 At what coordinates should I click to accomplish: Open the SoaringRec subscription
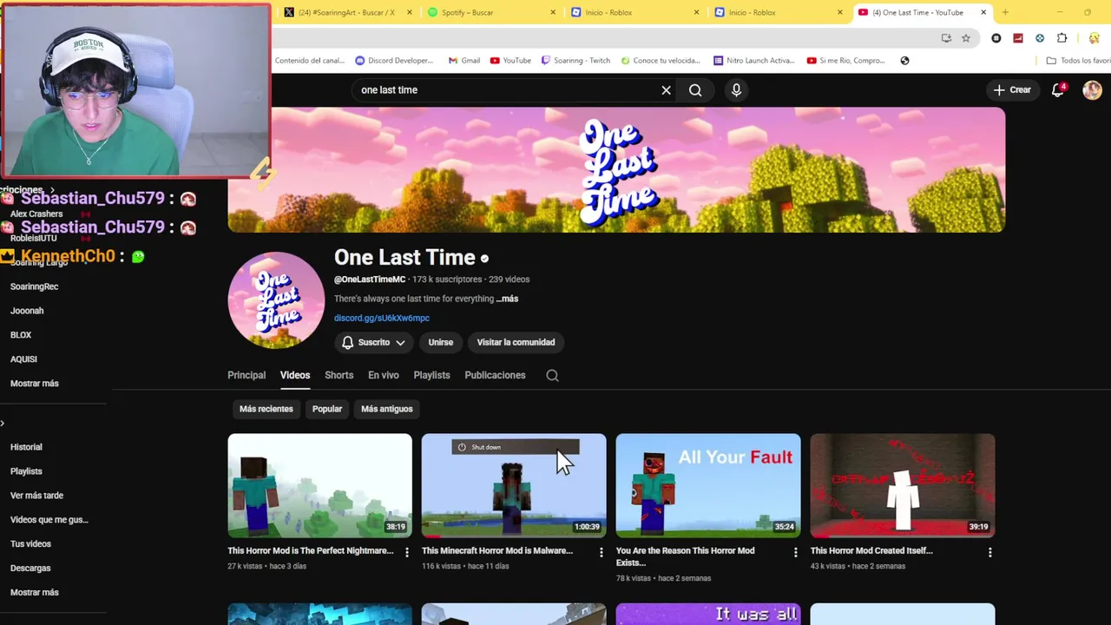click(x=35, y=286)
